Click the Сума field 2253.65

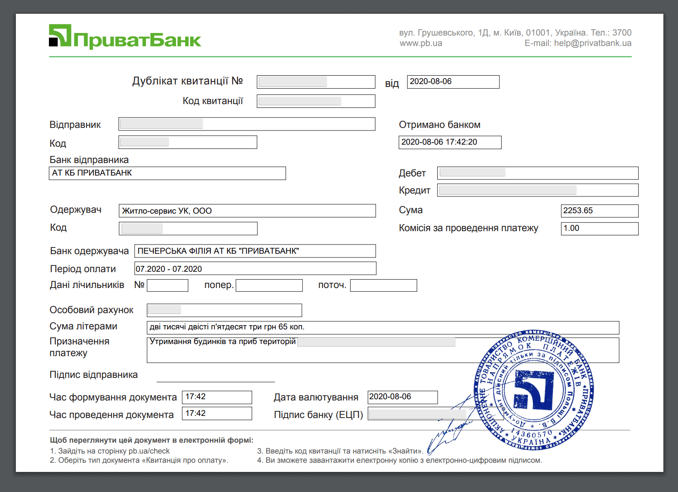point(599,211)
